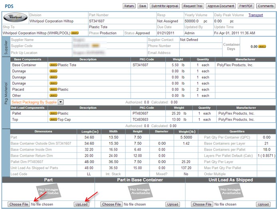The height and width of the screenshot is (209, 277).
Task: Click the Request Trial button
Action: [193, 6]
